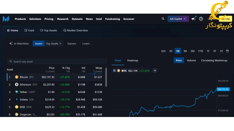
Task: Select the Bitcoin BTC row
Action: [x=55, y=77]
